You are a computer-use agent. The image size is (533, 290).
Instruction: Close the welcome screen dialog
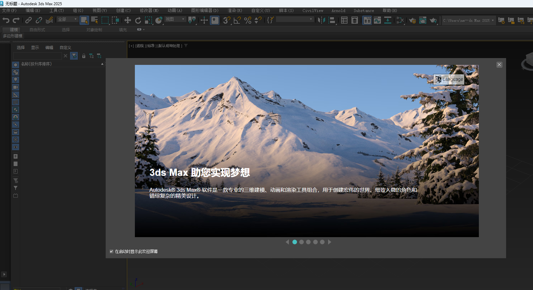click(499, 65)
